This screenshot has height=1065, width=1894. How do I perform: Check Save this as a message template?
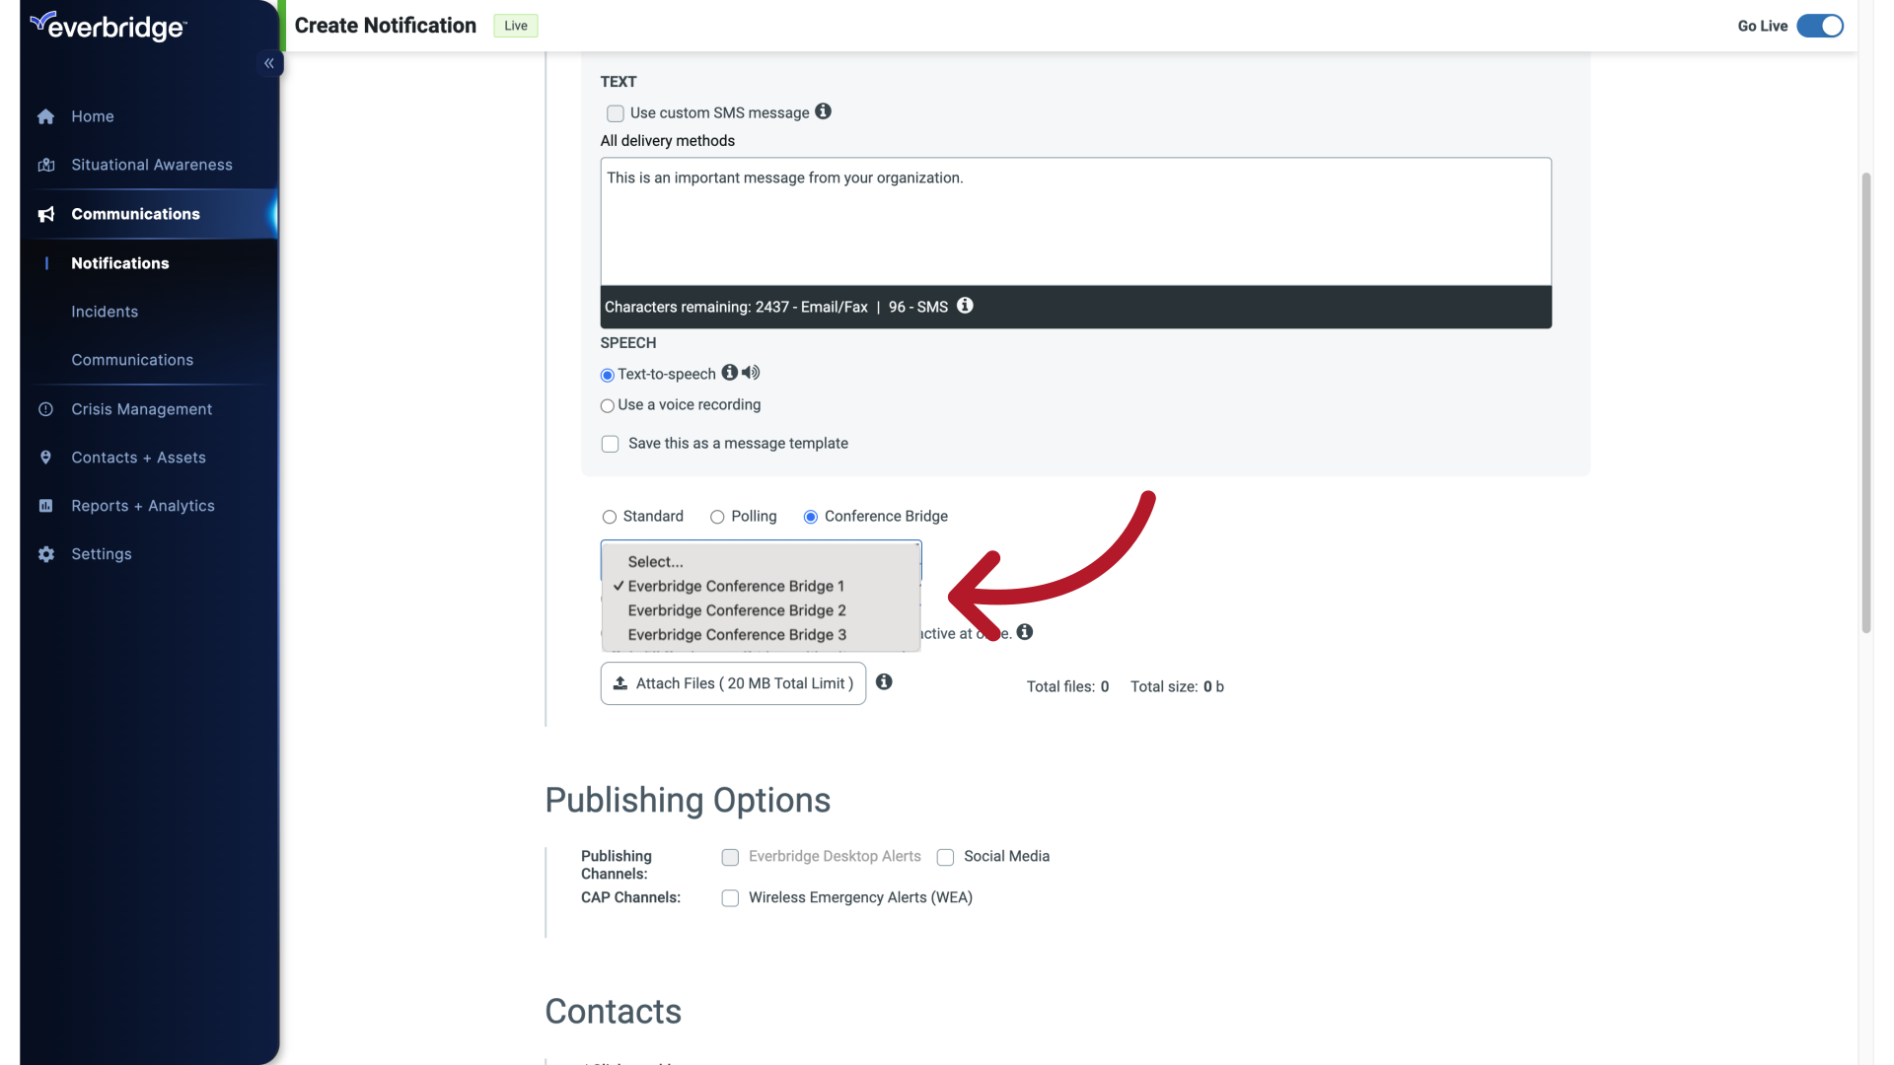click(610, 444)
